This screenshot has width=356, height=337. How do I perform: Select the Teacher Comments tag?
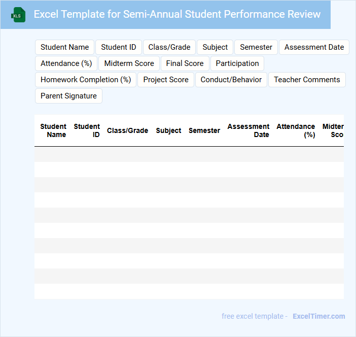[x=307, y=80]
